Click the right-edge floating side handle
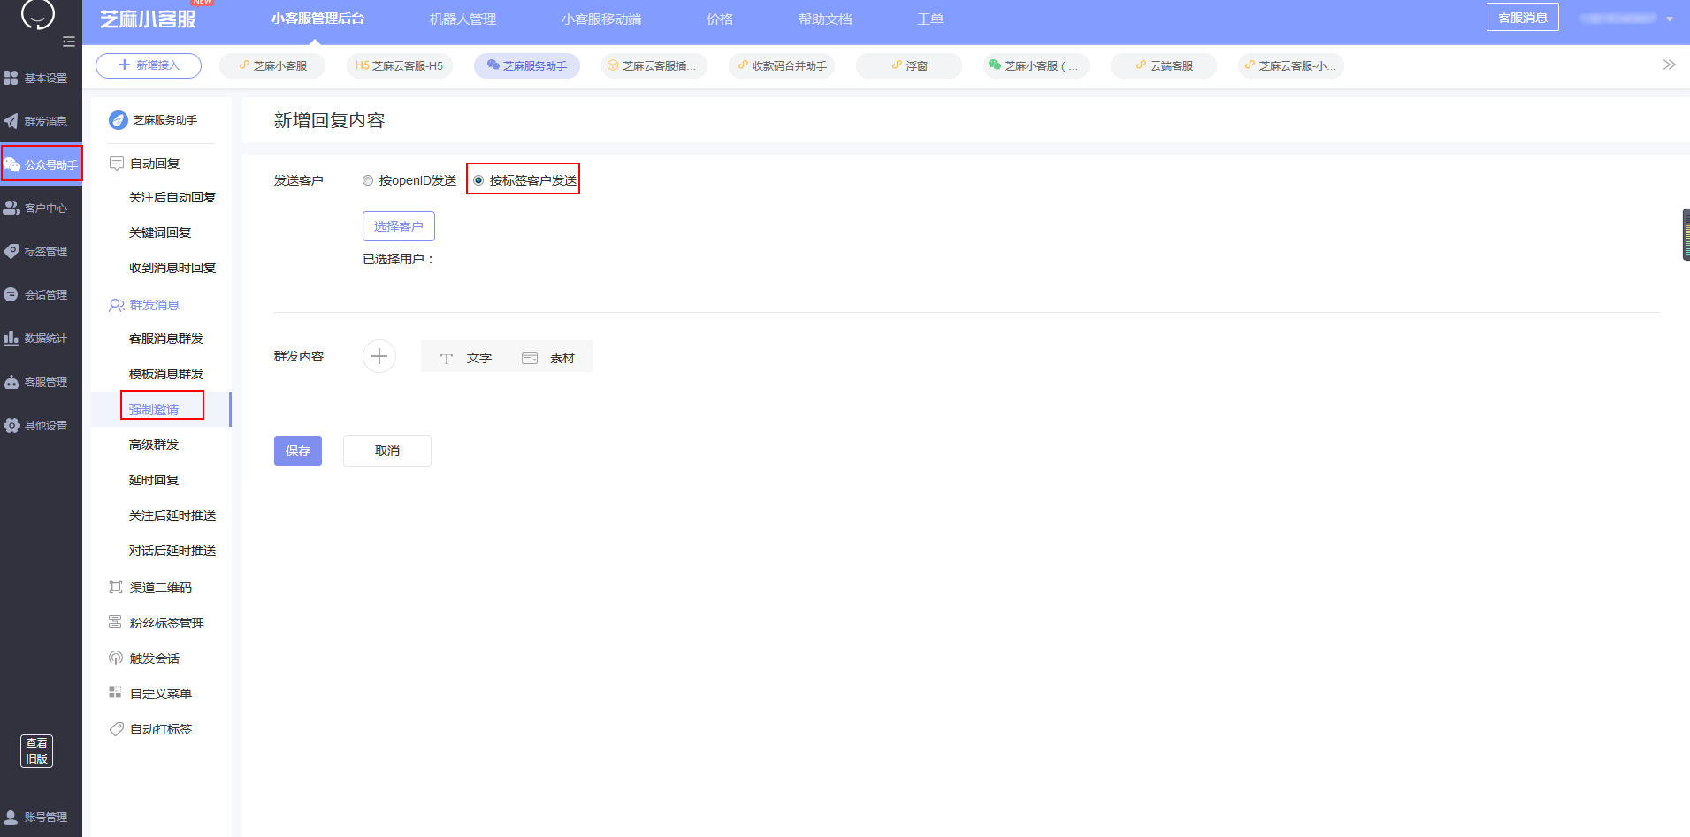 click(1686, 234)
